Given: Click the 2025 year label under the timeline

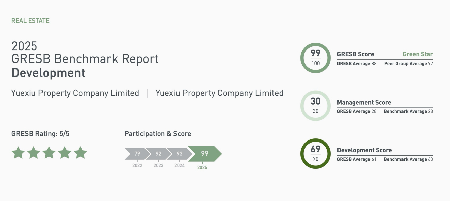Looking at the screenshot, I should pos(202,167).
